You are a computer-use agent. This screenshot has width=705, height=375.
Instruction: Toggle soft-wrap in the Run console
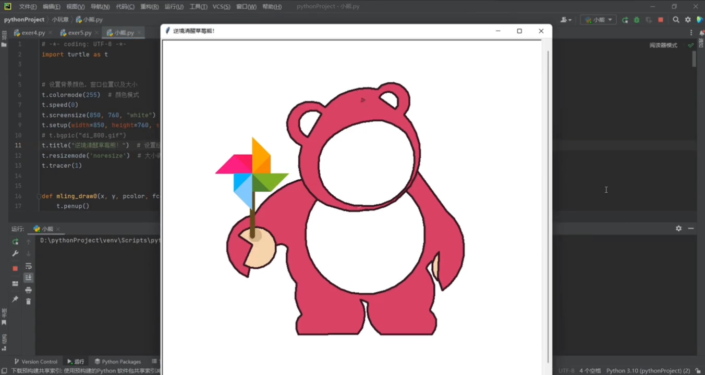(x=29, y=266)
